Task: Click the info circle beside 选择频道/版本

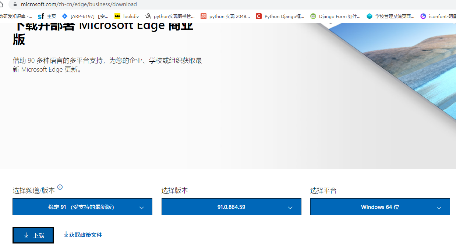Action: 60,187
